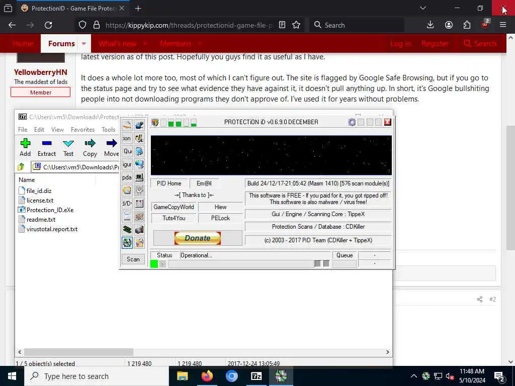Open the View menu in 7-Zip
Image resolution: width=515 pixels, height=386 pixels.
pos(57,130)
